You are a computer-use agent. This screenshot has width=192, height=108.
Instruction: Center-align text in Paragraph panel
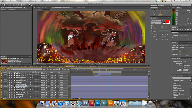coord(154,10)
